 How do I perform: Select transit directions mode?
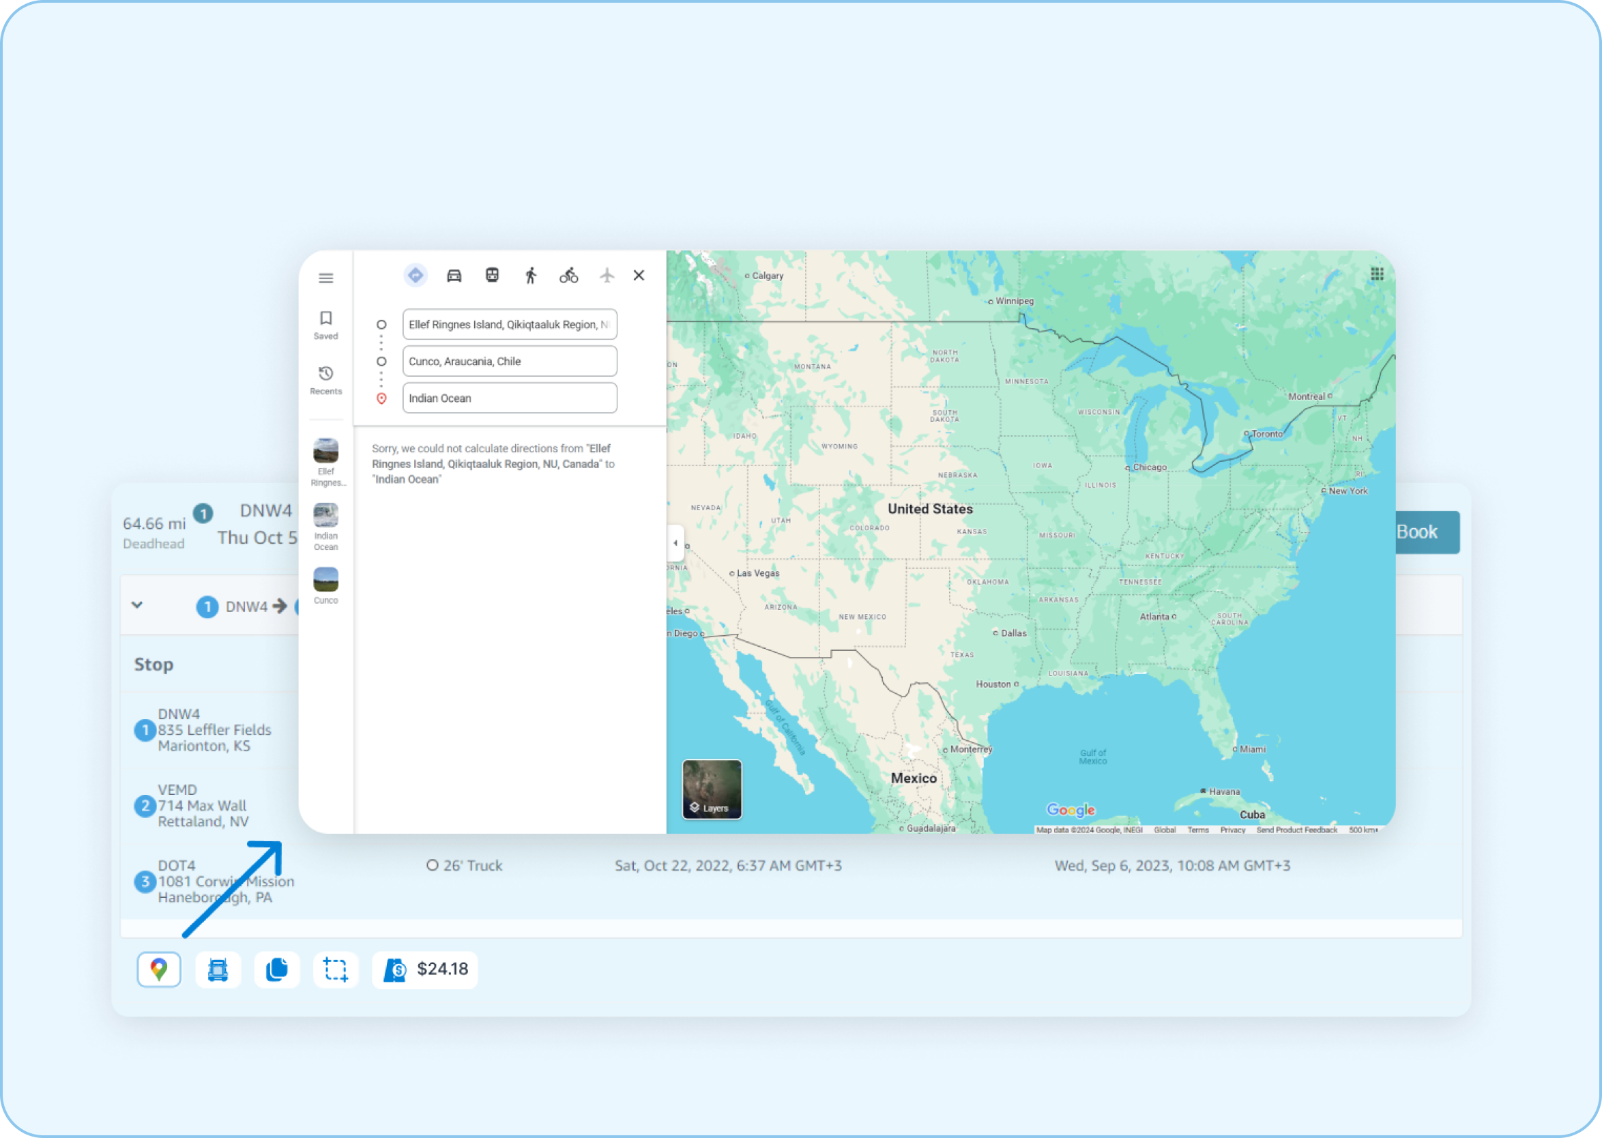click(492, 276)
